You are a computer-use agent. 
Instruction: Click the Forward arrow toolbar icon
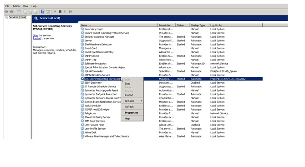[11, 12]
